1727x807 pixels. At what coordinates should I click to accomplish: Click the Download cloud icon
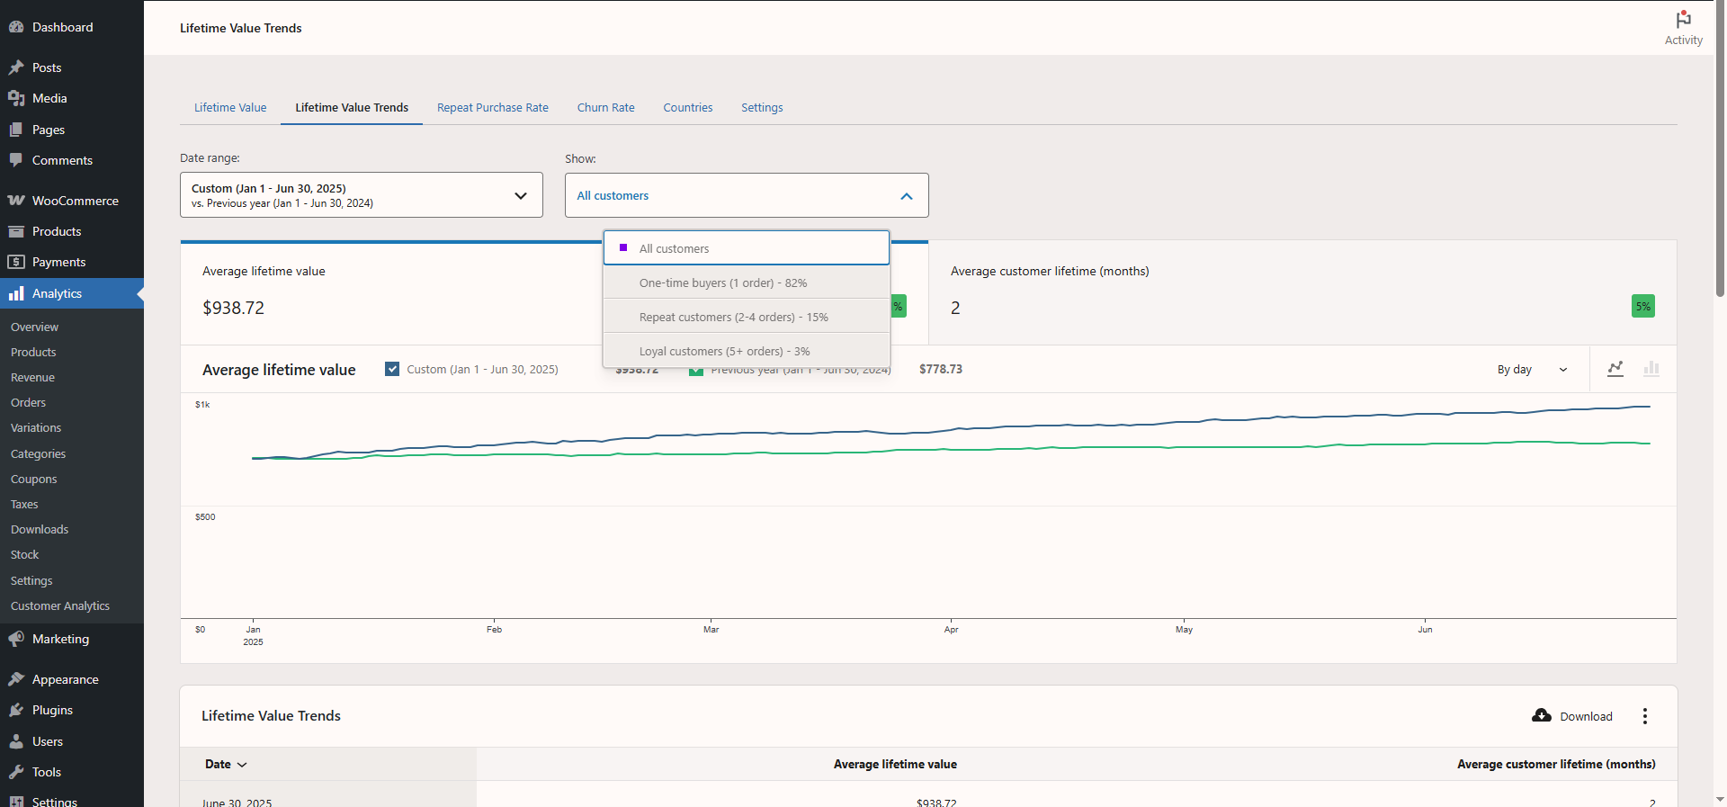1542,716
